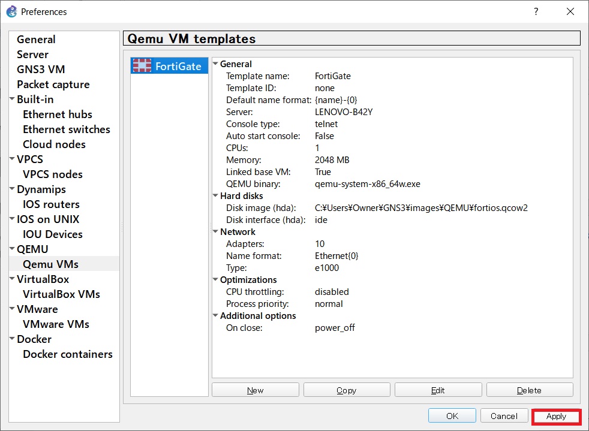Viewport: 589px width, 431px height.
Task: Collapse the Hard disks details group arrow
Action: 215,195
